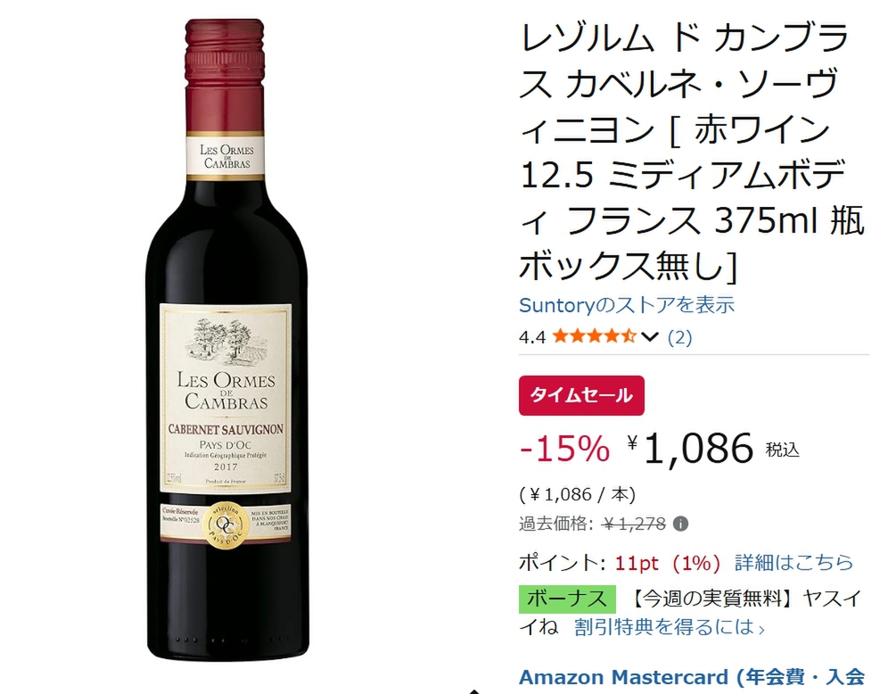
Task: Click the red タイムセール badge
Action: [x=581, y=395]
